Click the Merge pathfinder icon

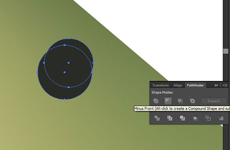click(x=182, y=118)
